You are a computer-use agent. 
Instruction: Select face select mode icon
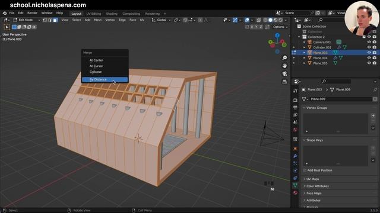55,20
